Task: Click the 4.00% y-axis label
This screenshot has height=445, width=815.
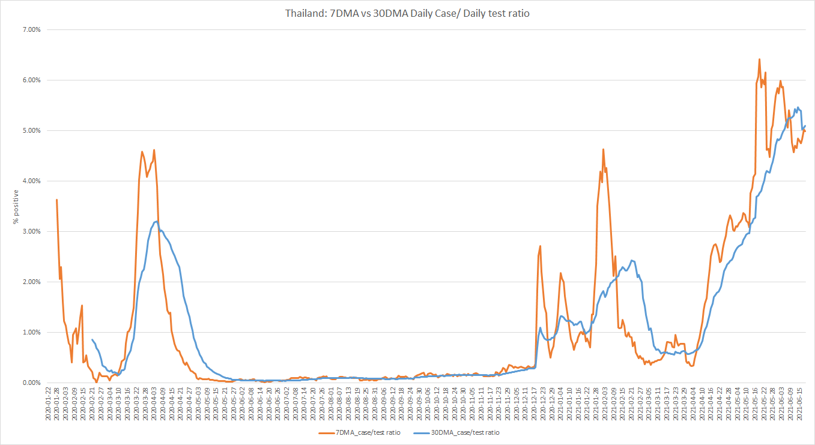Action: [31, 181]
